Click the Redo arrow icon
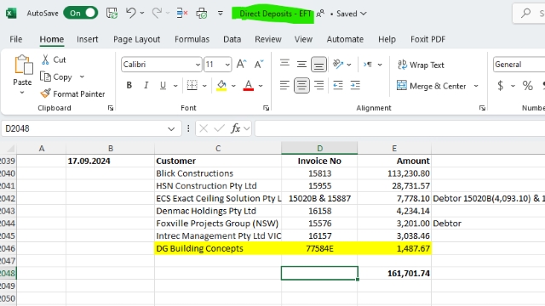 point(157,14)
